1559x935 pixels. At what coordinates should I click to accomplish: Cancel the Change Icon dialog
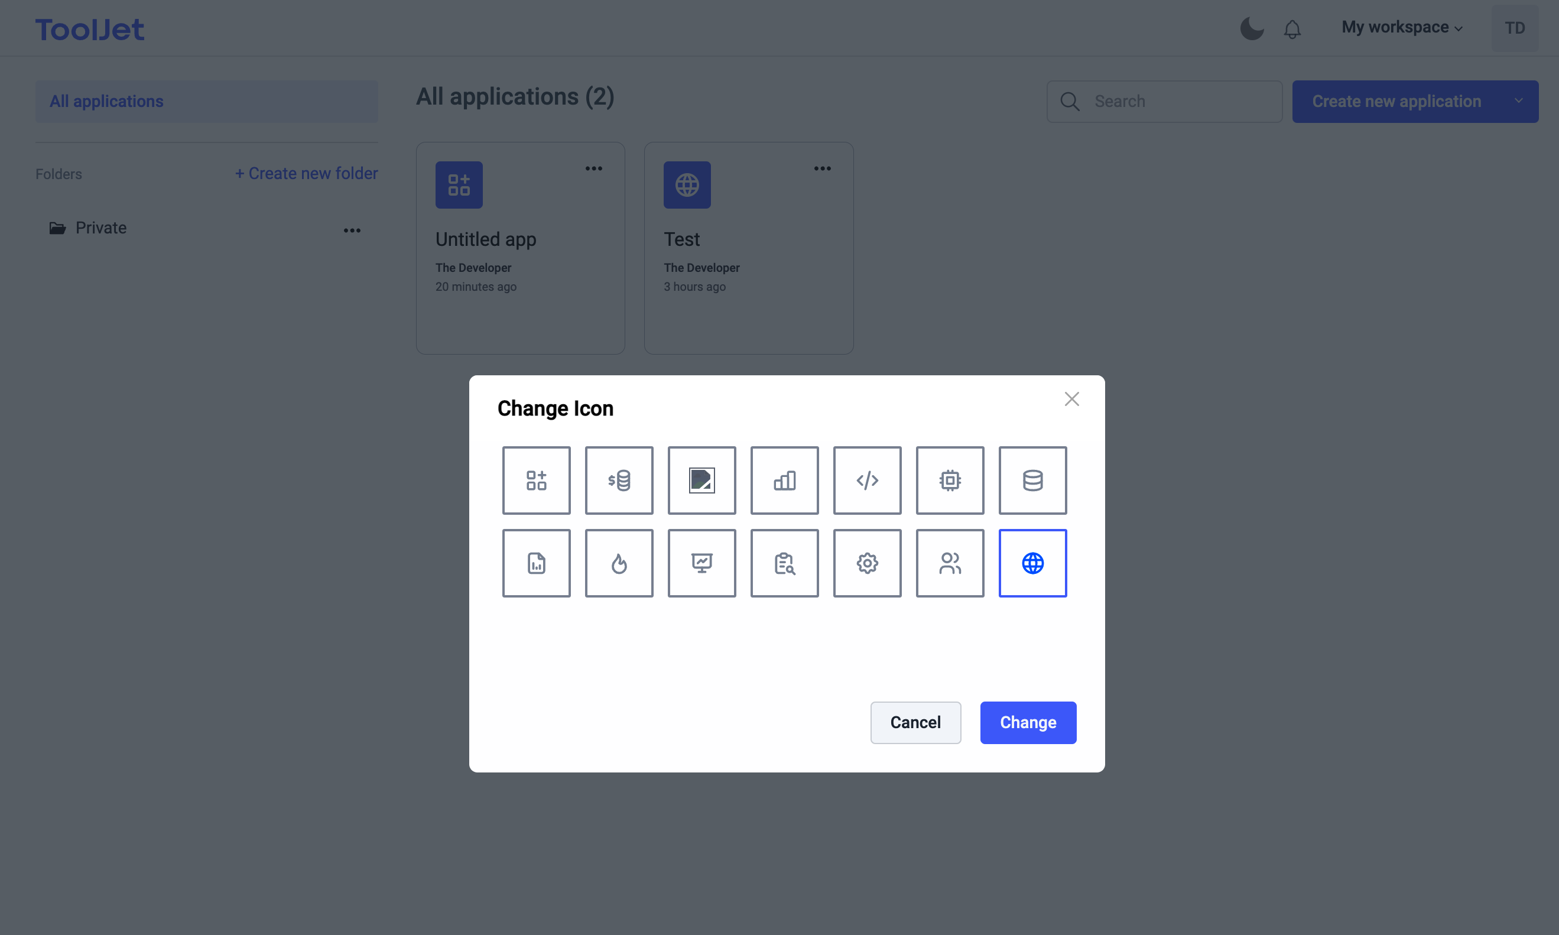click(915, 722)
